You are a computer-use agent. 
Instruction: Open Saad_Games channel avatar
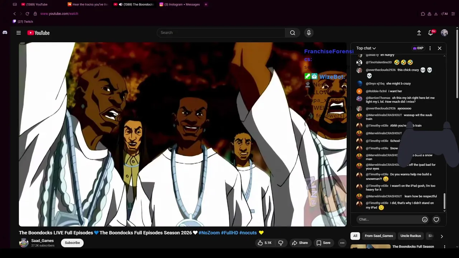coord(24,243)
